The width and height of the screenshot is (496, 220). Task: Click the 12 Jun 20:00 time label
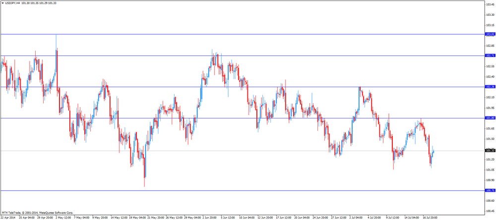click(266, 218)
